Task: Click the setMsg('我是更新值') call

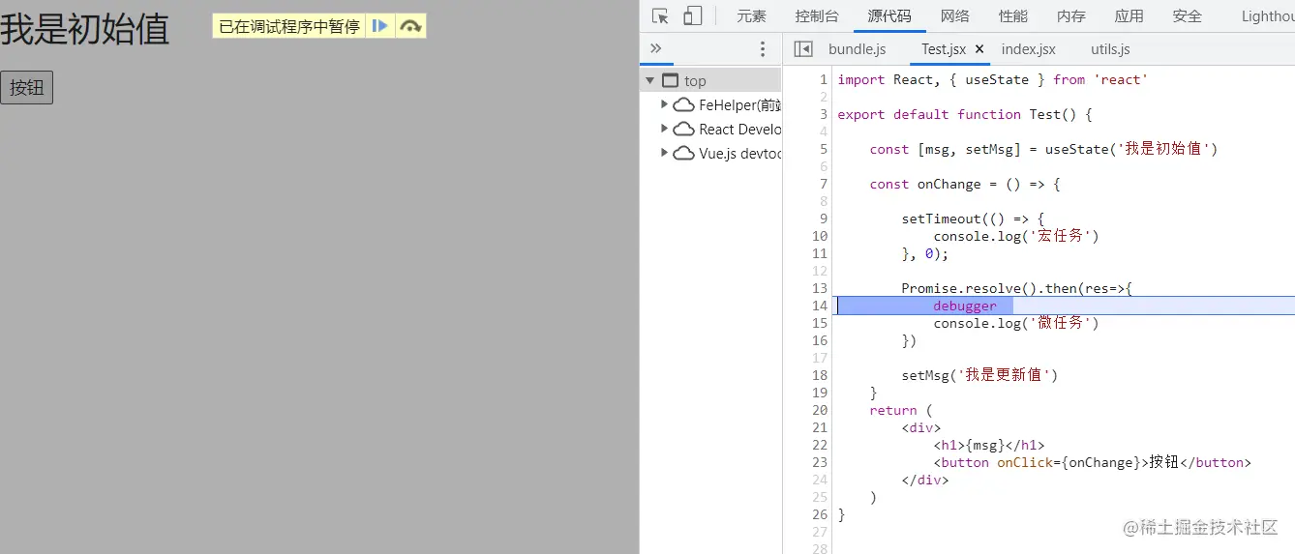Action: 979,375
